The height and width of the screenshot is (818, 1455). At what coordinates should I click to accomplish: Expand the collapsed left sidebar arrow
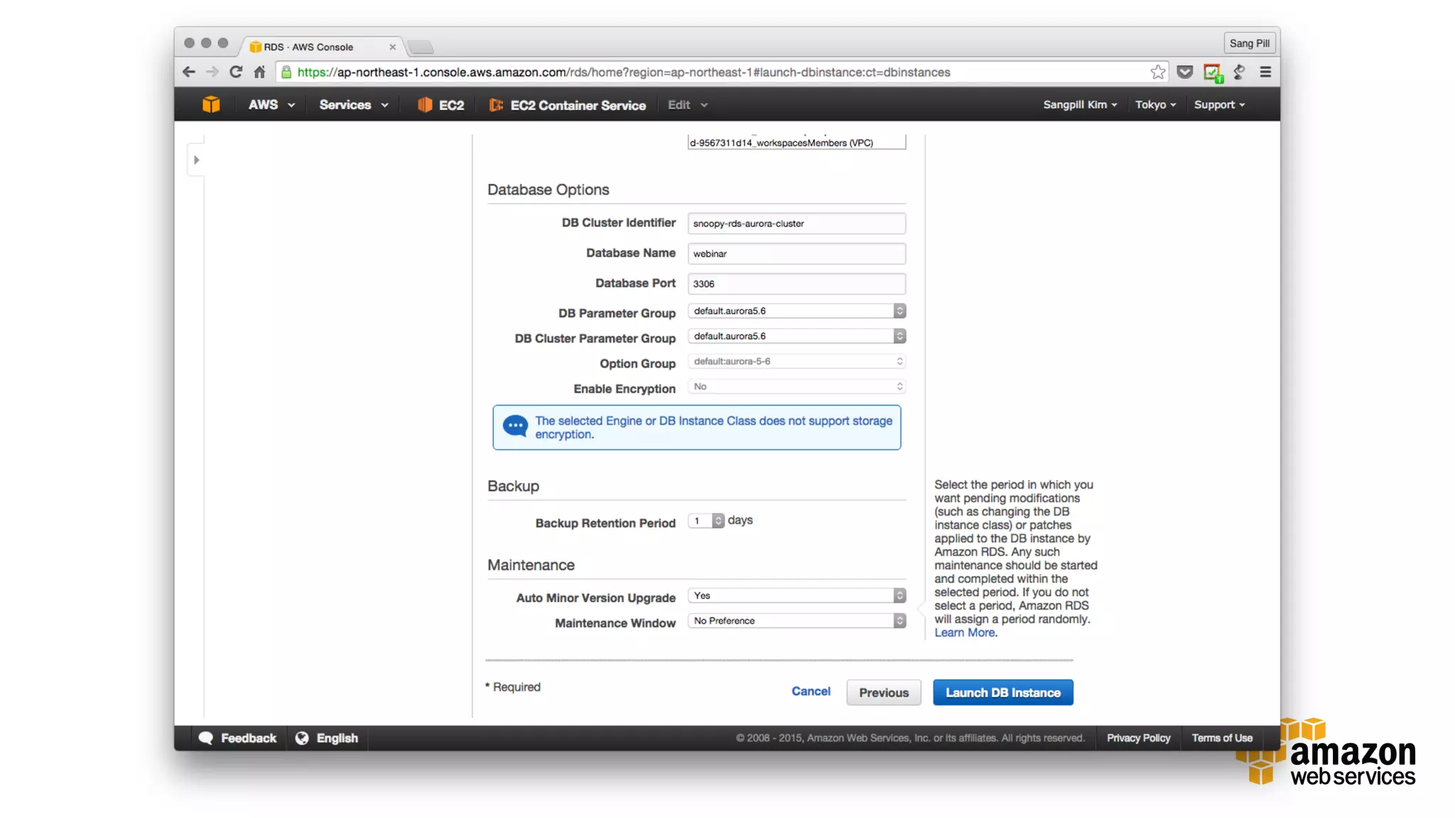coord(197,160)
